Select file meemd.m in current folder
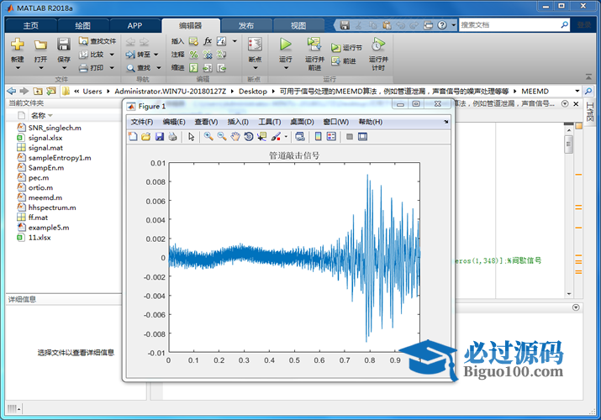The height and width of the screenshot is (420, 601). (45, 197)
